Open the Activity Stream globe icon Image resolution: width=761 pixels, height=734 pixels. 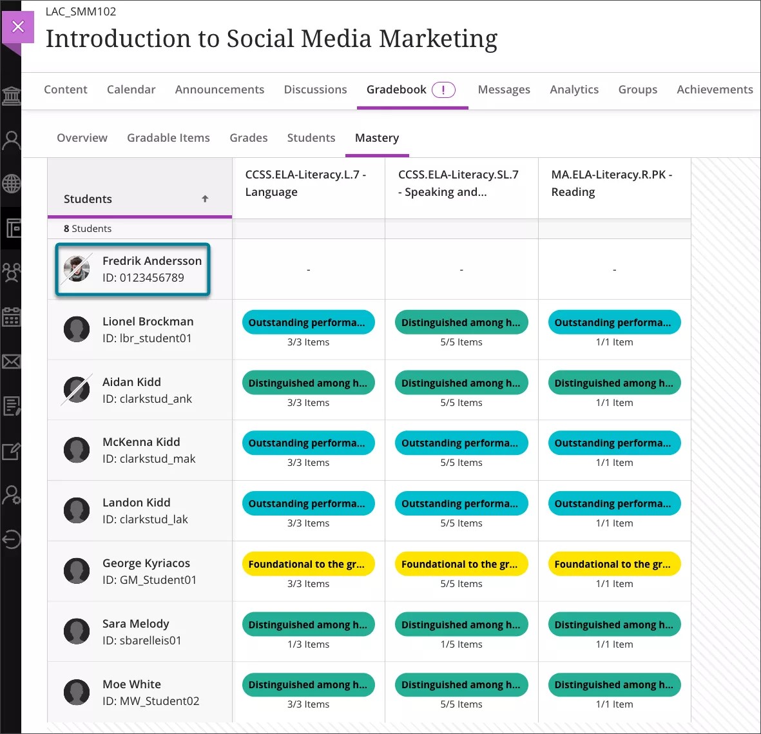12,183
